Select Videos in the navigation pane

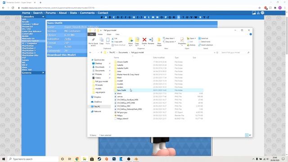click(98, 78)
